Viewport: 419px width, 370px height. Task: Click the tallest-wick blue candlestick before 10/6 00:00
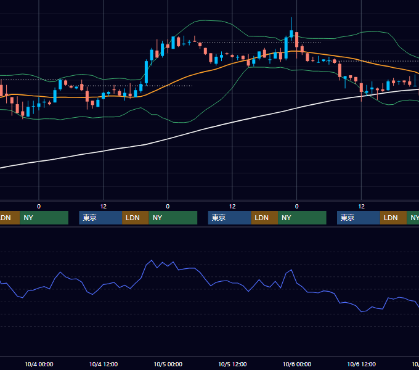tap(291, 33)
